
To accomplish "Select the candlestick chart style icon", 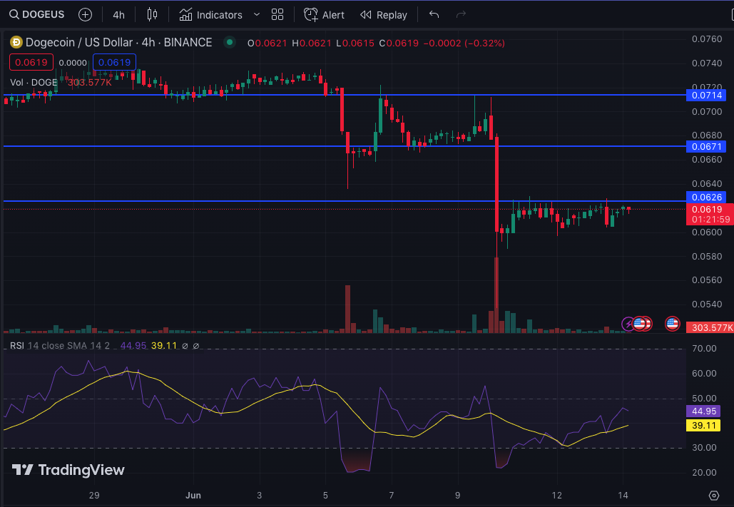I will click(x=151, y=14).
